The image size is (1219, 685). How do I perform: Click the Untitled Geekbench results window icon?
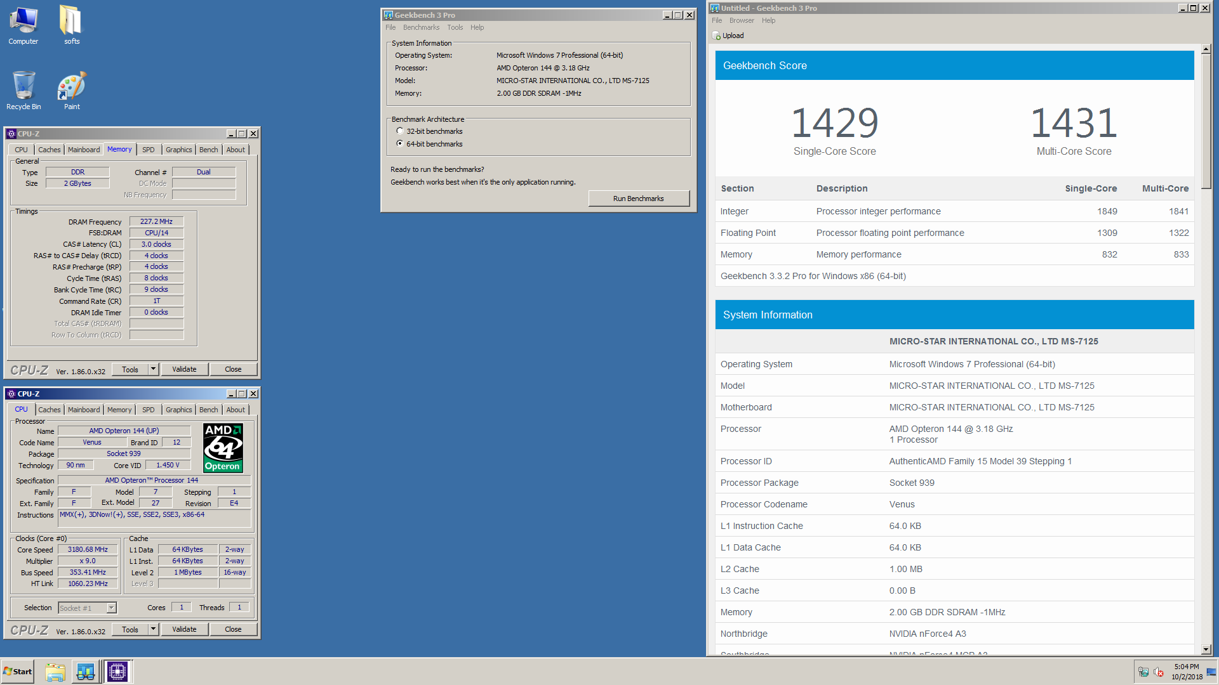(x=715, y=8)
